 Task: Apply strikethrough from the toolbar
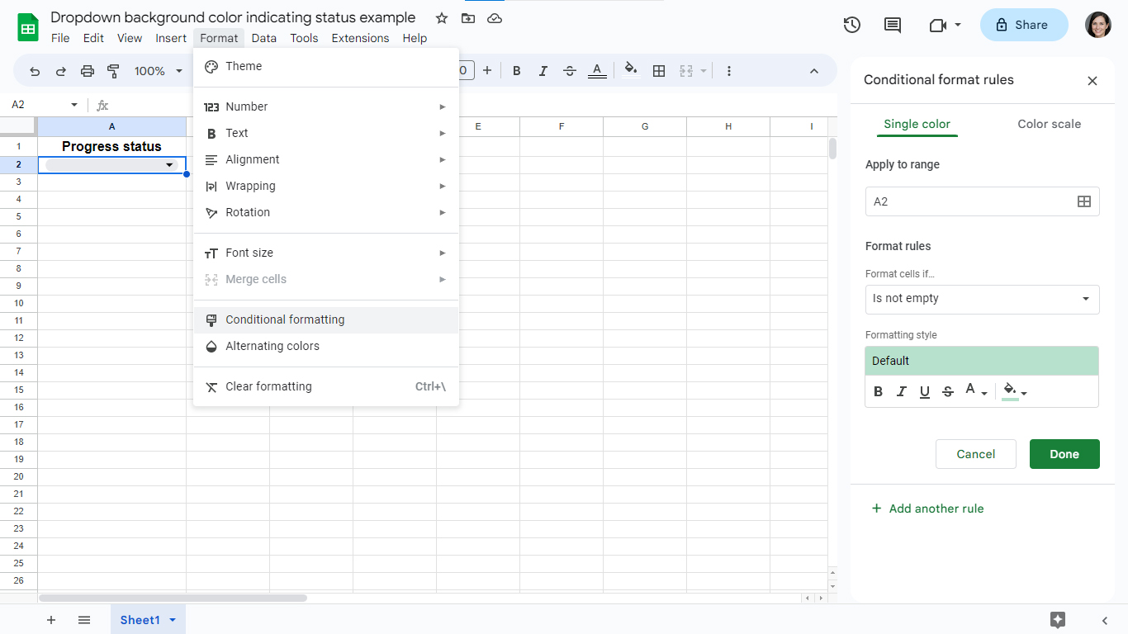[569, 71]
